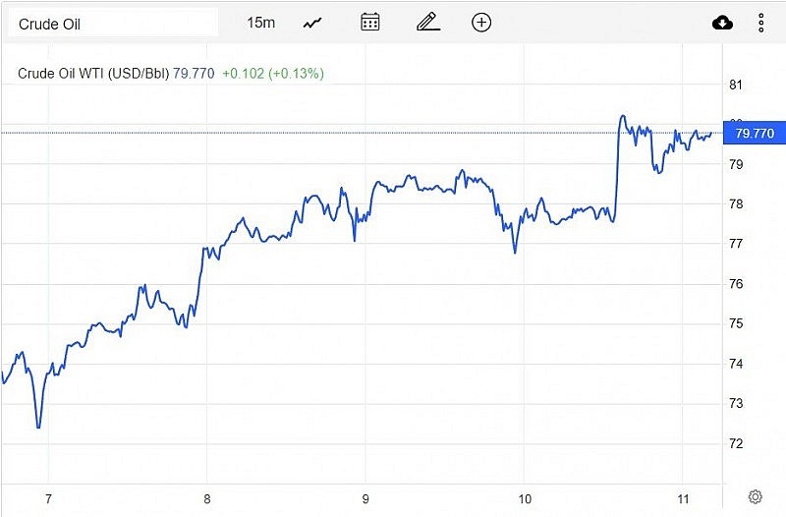Click the date label 7 on the time axis
This screenshot has width=786, height=517.
tap(48, 498)
